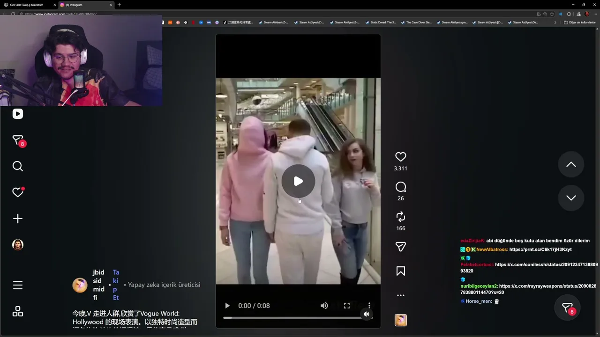This screenshot has height=337, width=600.
Task: Repost the reel
Action: [400, 217]
